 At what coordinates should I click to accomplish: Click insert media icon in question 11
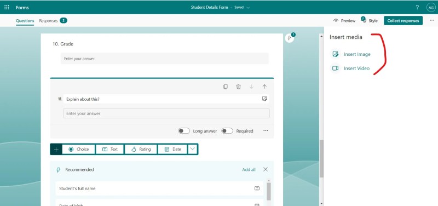click(264, 99)
